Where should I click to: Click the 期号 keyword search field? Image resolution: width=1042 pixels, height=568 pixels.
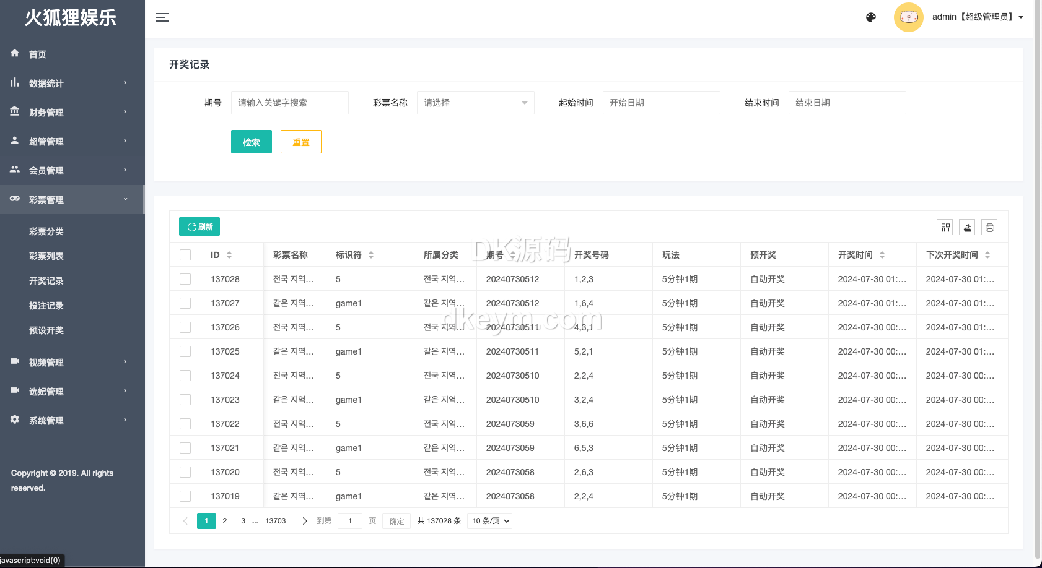(289, 103)
